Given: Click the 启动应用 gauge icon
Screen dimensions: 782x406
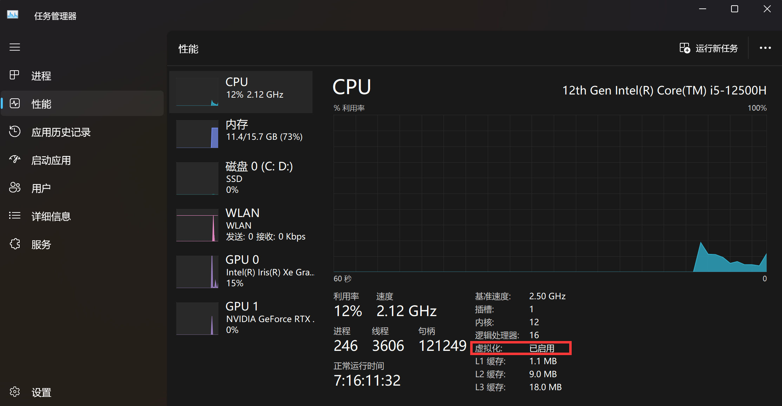Looking at the screenshot, I should coord(14,159).
